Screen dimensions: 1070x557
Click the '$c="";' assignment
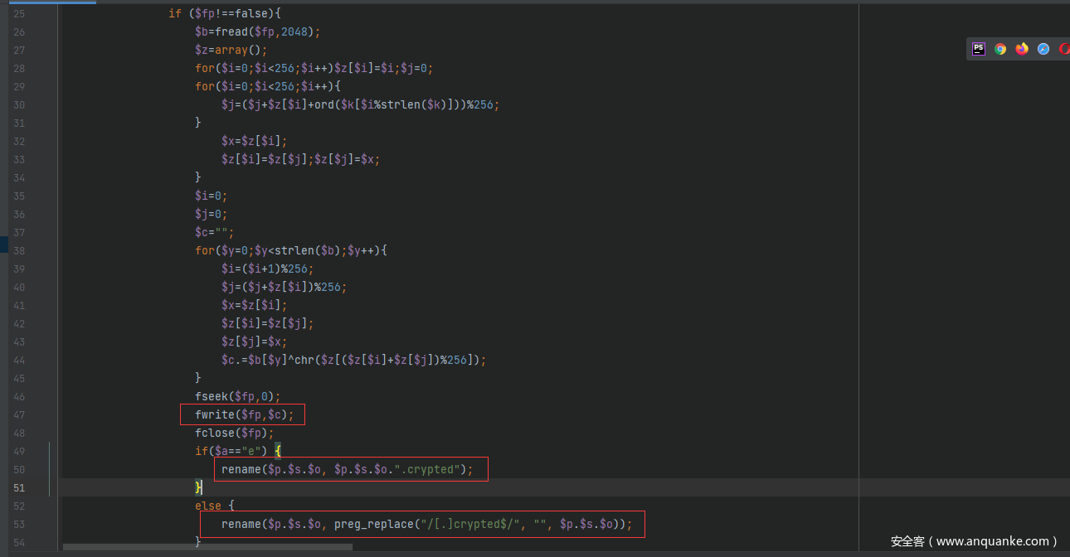[215, 232]
